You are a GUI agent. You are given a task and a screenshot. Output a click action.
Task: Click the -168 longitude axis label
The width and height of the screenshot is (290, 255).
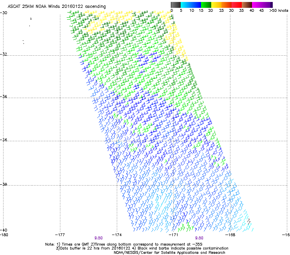(230, 235)
